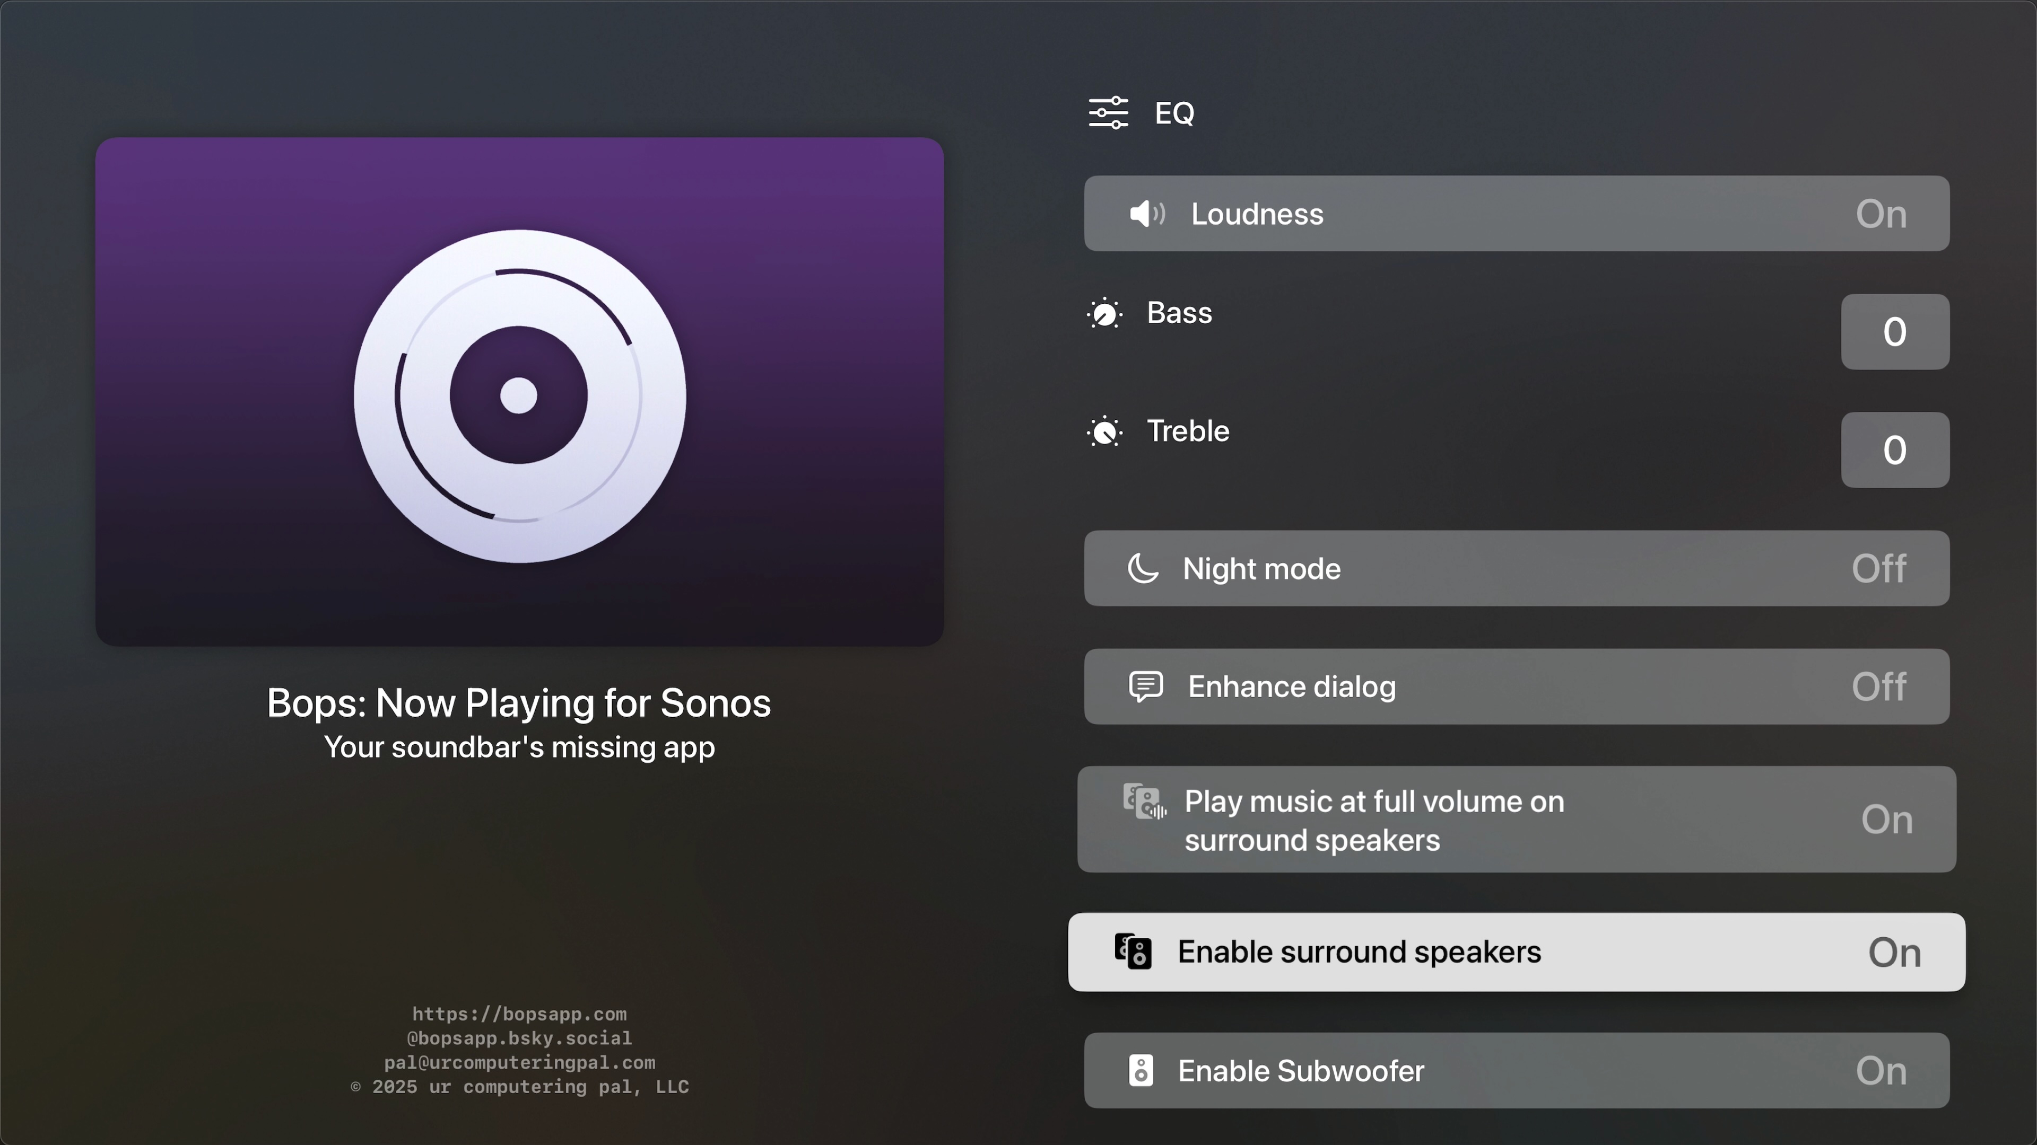Click the On value in Enable Subwoofer row

(1881, 1071)
